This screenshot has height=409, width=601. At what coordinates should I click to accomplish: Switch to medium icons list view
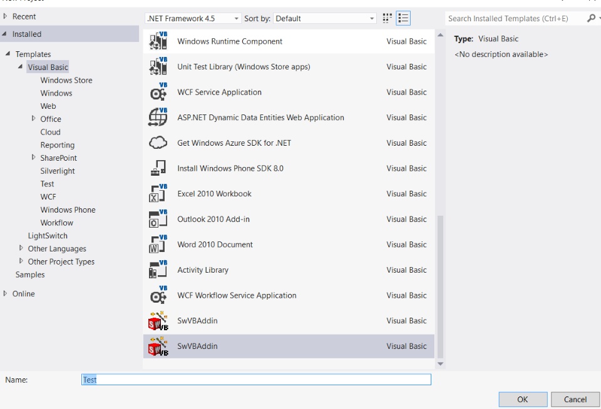click(x=403, y=18)
